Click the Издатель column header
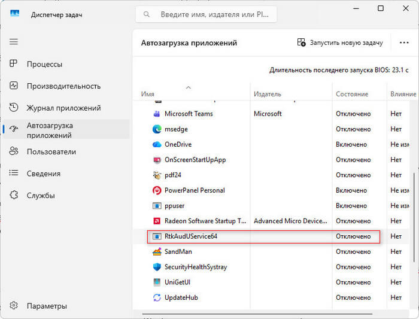 tap(267, 94)
